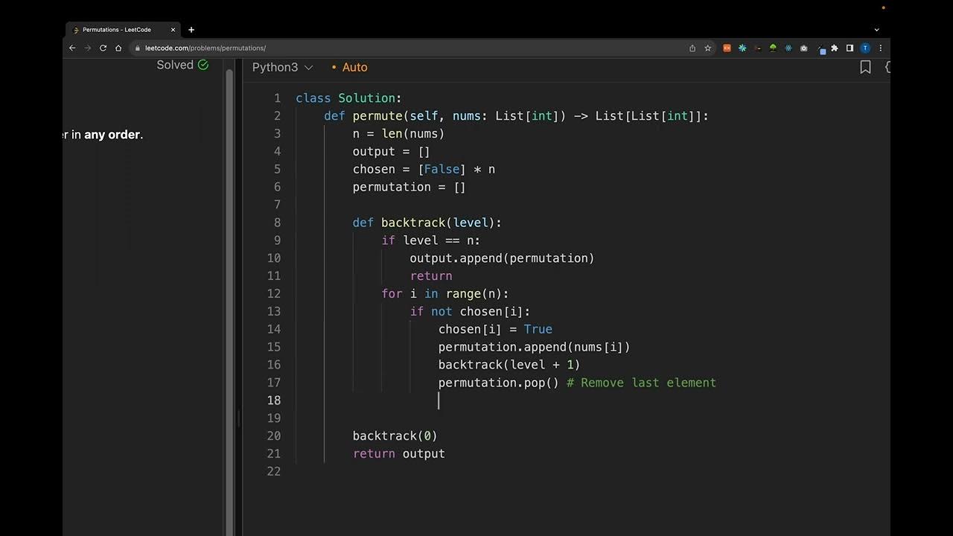Click the 'return' keyword on line 11
Screen dimensions: 953x536
pos(431,276)
